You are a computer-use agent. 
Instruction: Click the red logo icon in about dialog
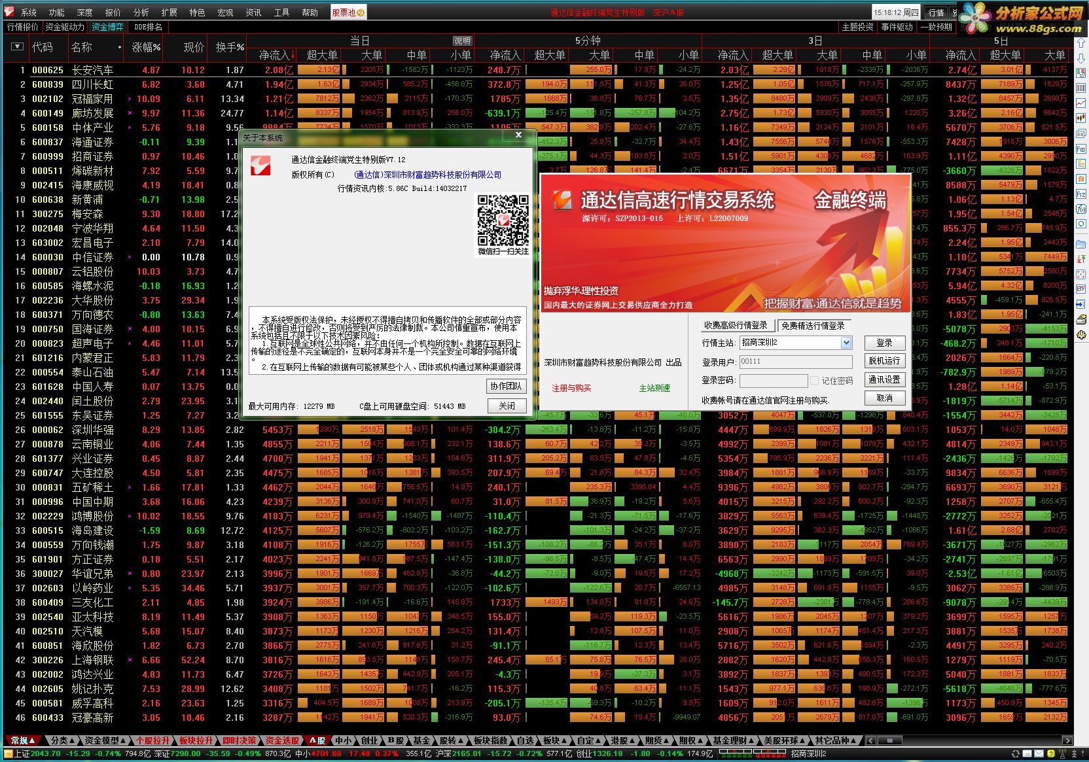point(260,165)
